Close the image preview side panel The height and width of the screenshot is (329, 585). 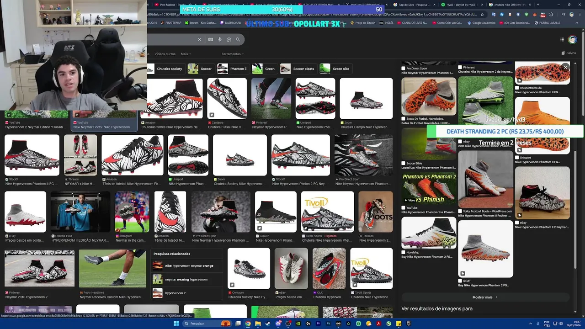pyautogui.click(x=565, y=68)
